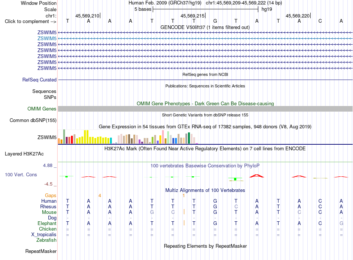This screenshot has height=260, width=353.
Task: Click the RepeatMasker track label
Action: 41,251
